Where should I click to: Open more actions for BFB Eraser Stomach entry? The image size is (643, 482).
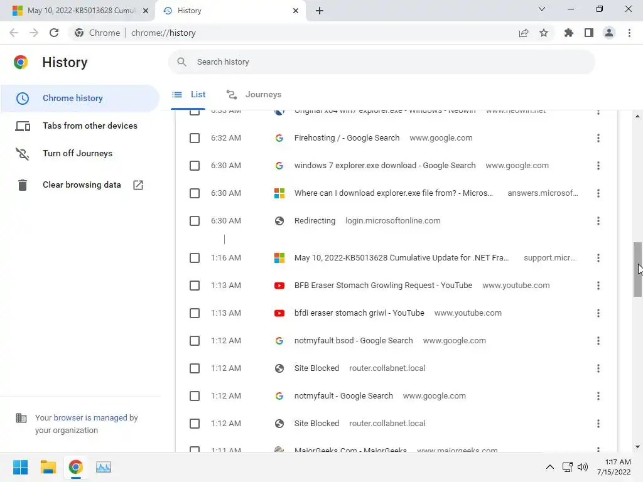pos(598,286)
